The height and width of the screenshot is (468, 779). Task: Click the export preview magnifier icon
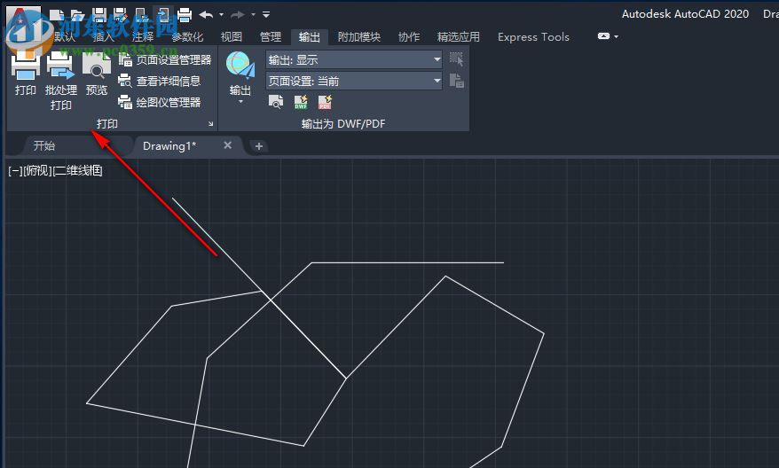coord(276,102)
